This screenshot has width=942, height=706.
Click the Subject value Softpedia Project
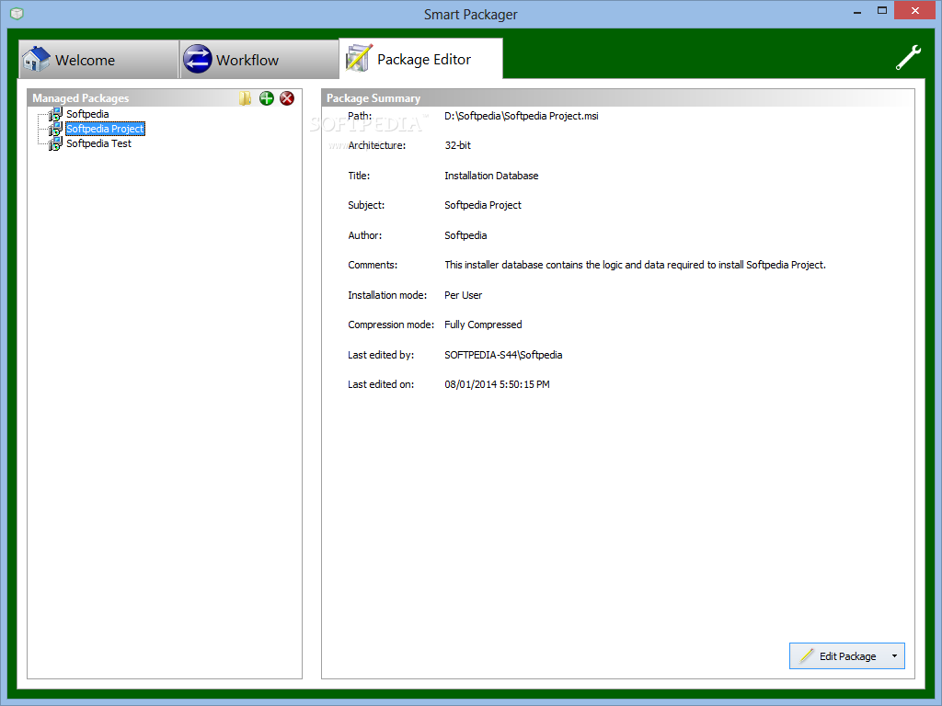[483, 205]
